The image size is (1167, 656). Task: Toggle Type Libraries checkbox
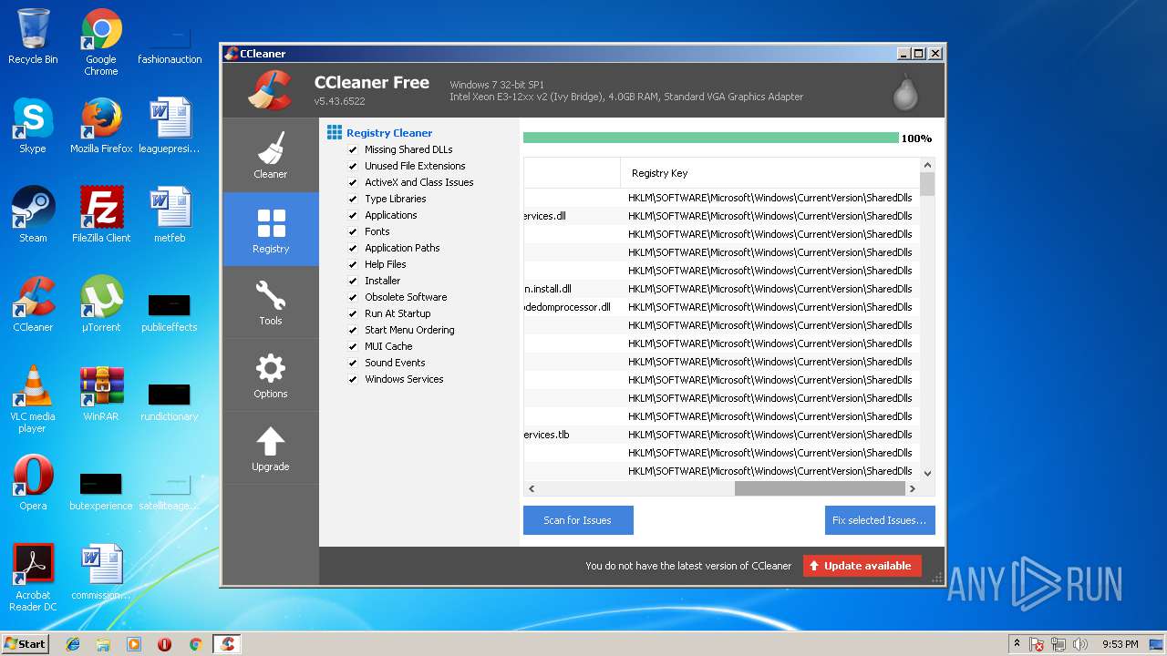(x=353, y=200)
